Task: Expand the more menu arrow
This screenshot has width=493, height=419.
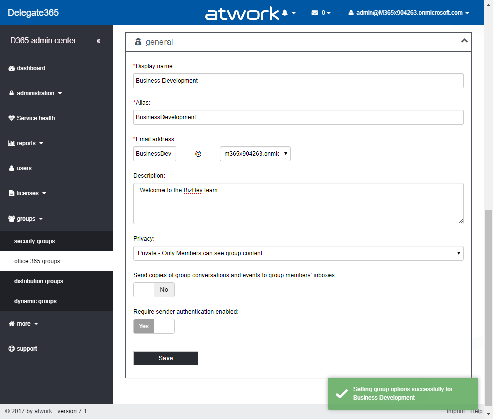Action: [x=36, y=324]
